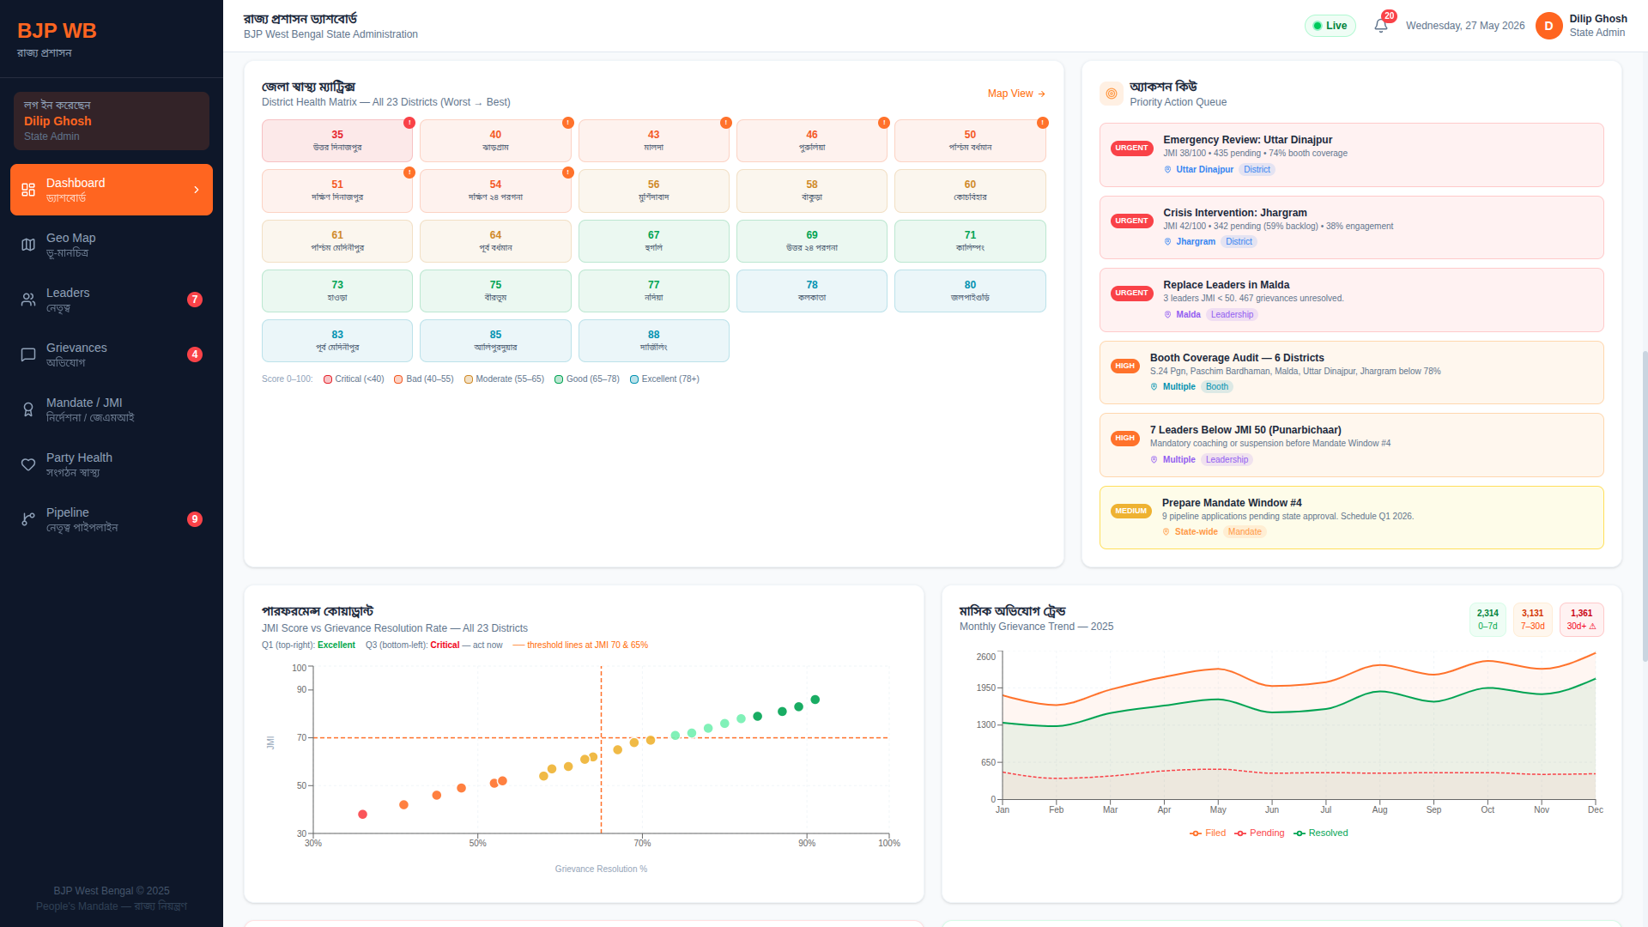The height and width of the screenshot is (927, 1648).
Task: Open the Grievances sidebar item
Action: click(x=112, y=354)
